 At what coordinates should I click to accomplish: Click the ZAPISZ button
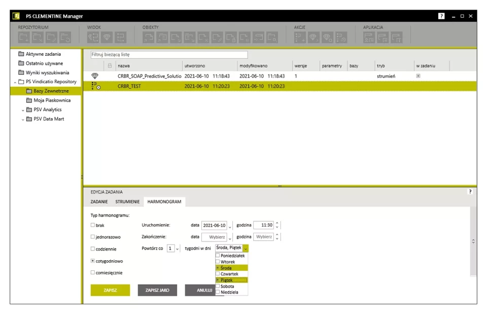[x=110, y=290]
